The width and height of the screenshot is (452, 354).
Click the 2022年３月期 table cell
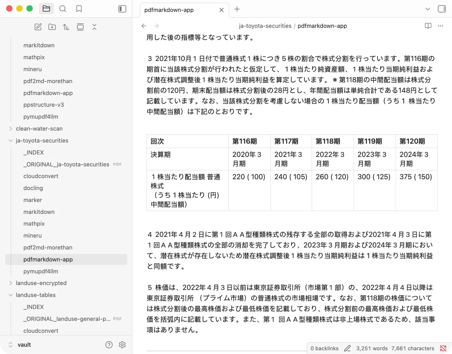pos(333,159)
